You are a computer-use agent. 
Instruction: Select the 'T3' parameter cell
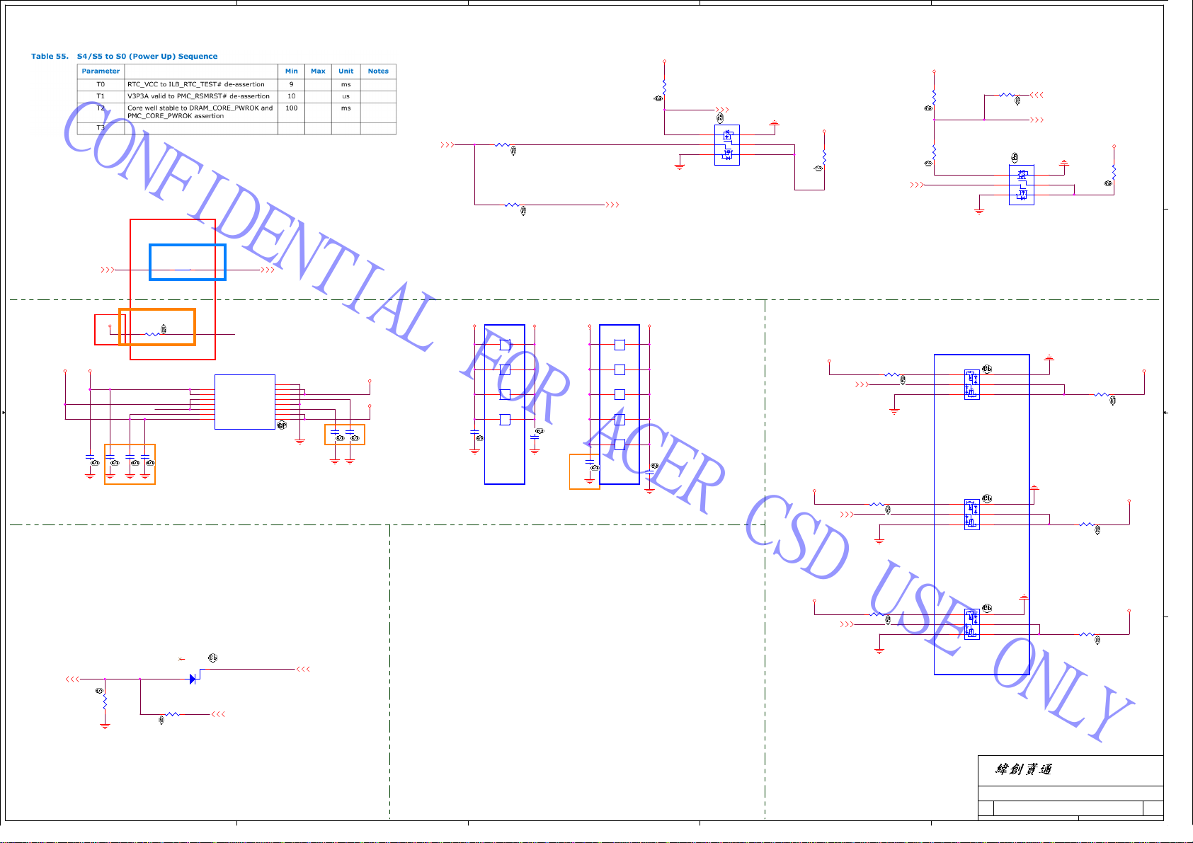(x=101, y=128)
